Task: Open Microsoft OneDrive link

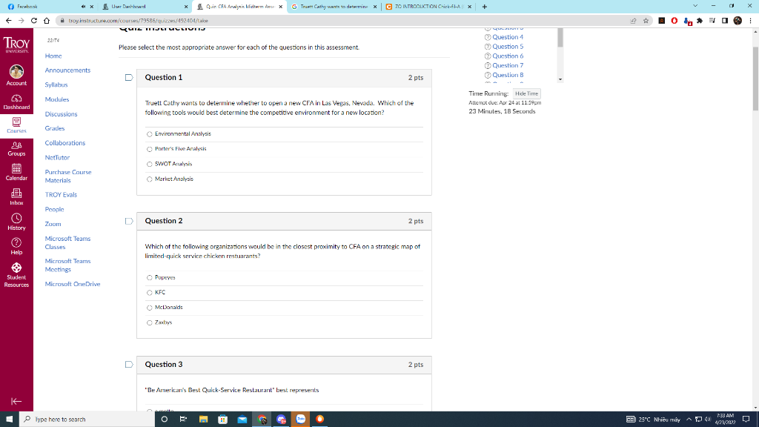Action: 73,284
